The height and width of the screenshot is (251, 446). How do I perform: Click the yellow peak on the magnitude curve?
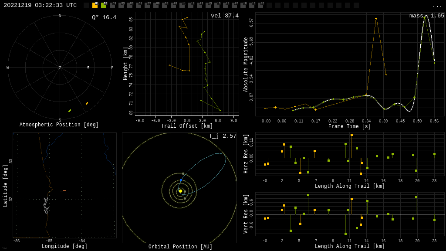pyautogui.click(x=376, y=18)
